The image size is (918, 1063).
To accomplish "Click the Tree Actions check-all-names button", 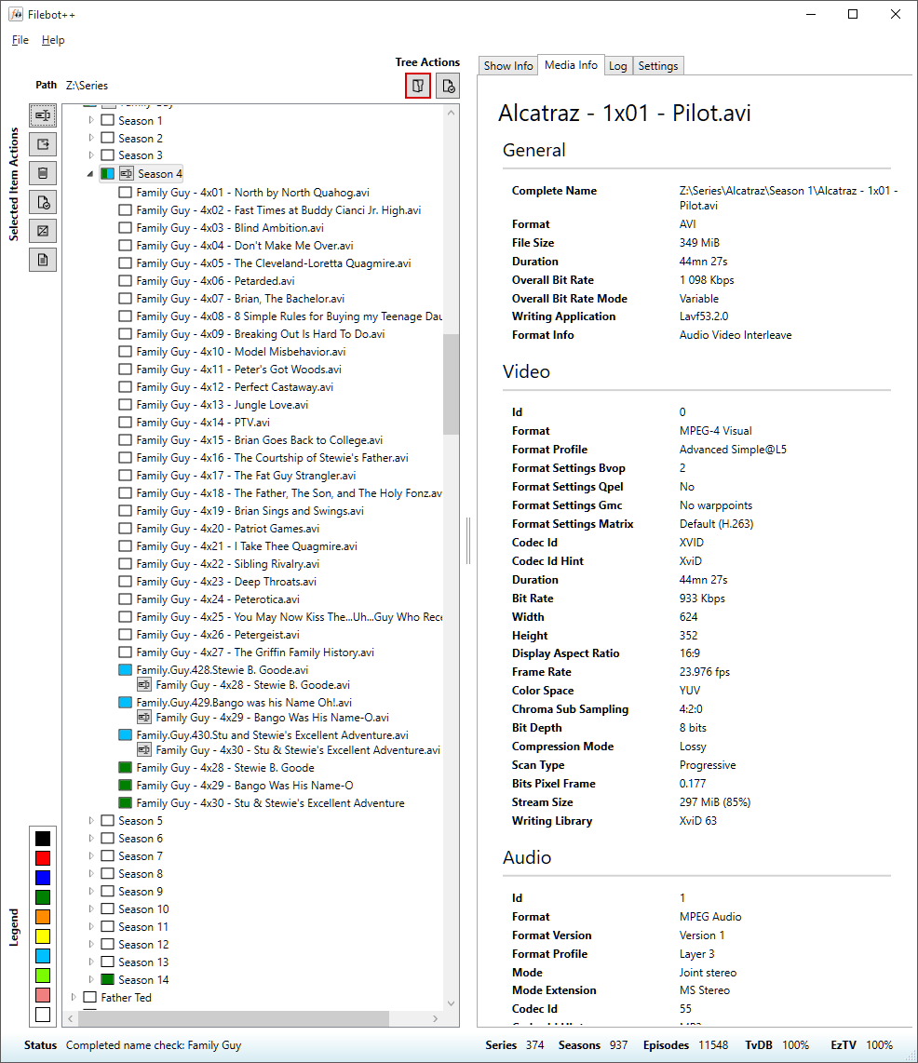I will tap(448, 86).
